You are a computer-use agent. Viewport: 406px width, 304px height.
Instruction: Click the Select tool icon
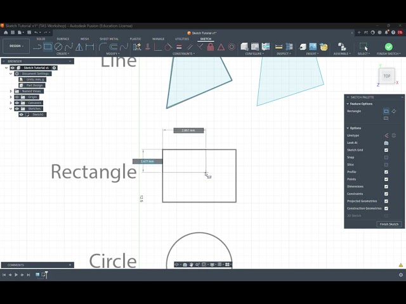tap(363, 47)
